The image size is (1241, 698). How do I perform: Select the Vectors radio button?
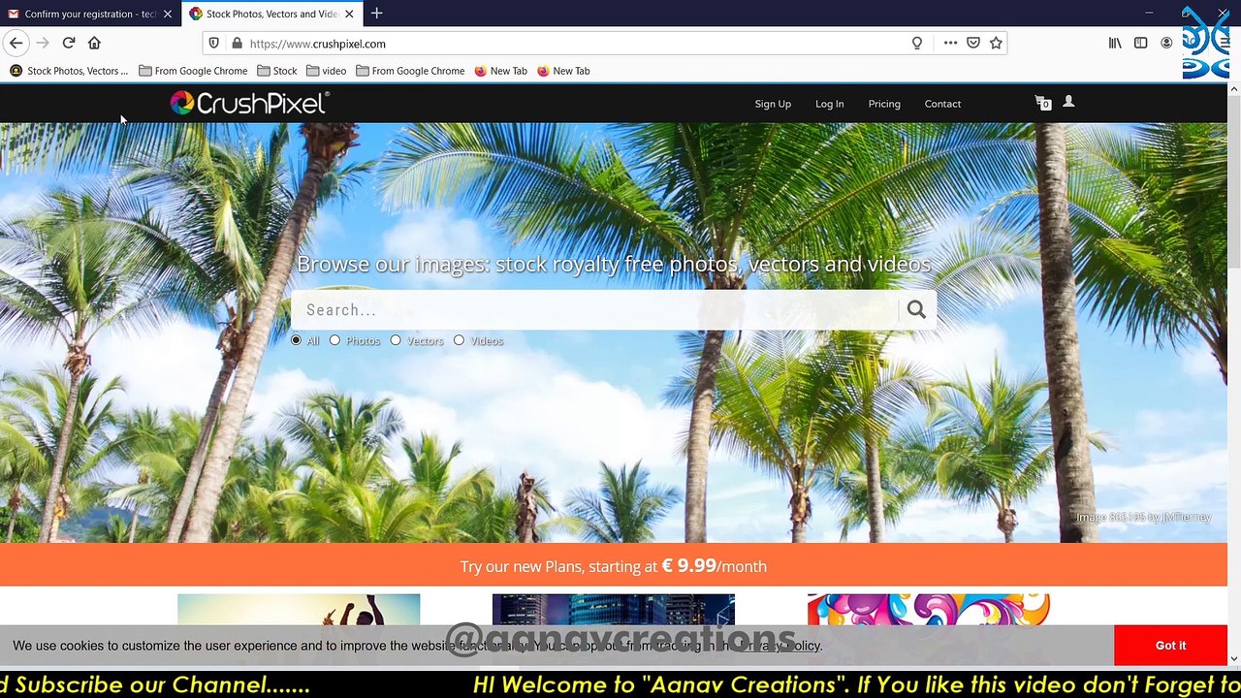(396, 340)
